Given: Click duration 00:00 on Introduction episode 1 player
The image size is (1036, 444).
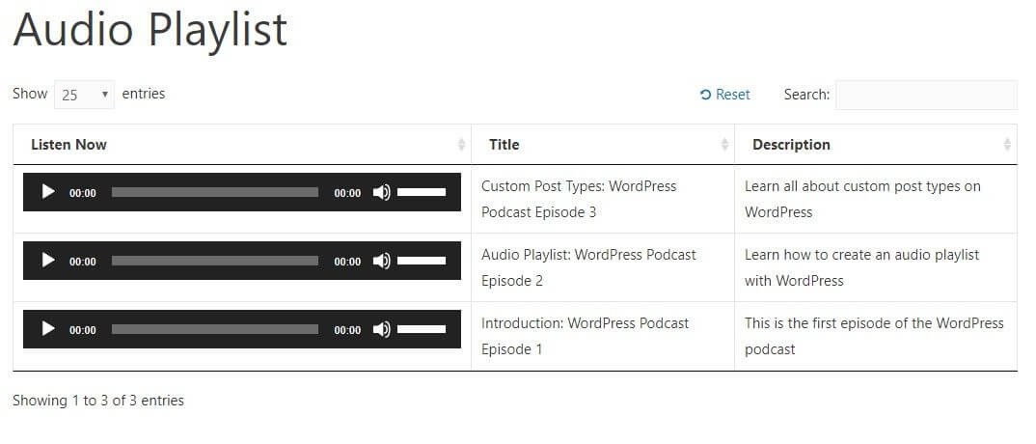Looking at the screenshot, I should [x=347, y=330].
